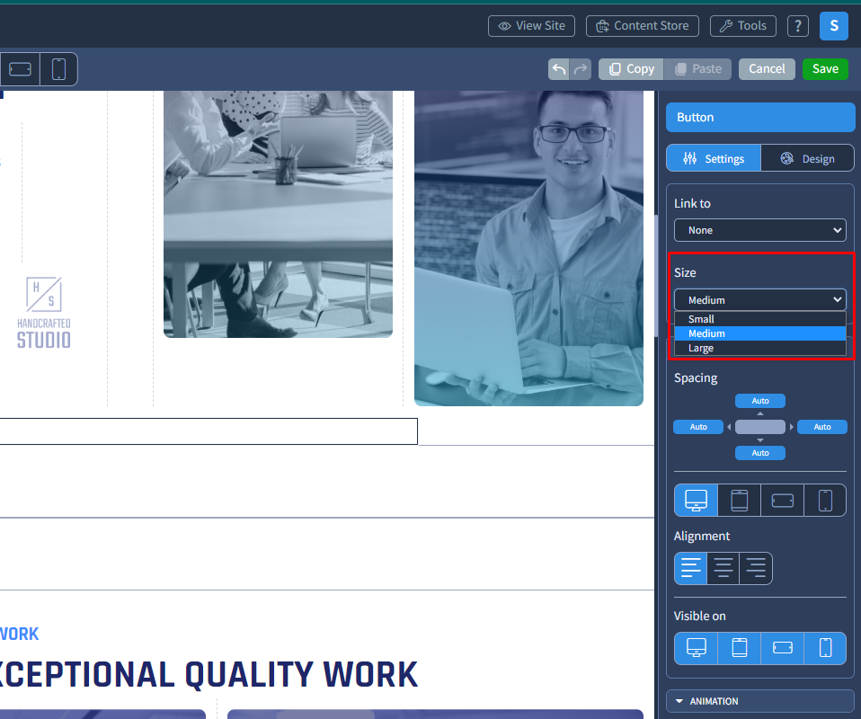The width and height of the screenshot is (861, 719).
Task: Switch to landscape tablet preview in top toolbar
Action: pos(20,69)
